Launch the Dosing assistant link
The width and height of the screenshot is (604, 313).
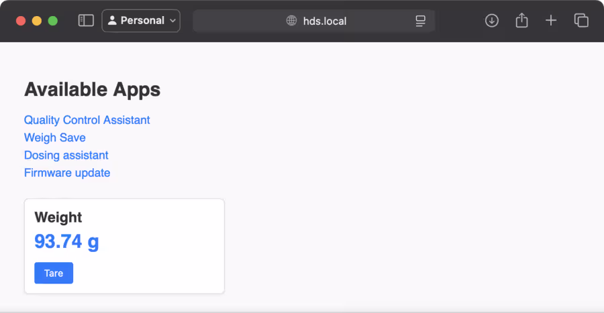click(x=66, y=155)
